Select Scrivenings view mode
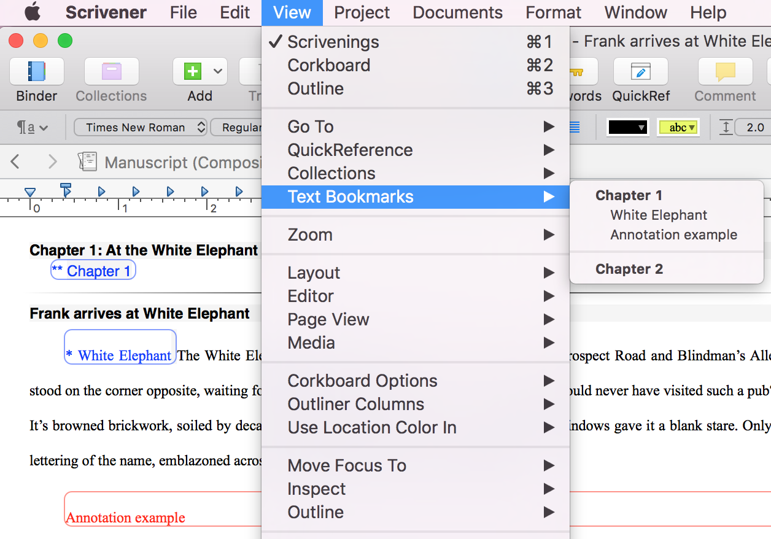 pyautogui.click(x=416, y=42)
